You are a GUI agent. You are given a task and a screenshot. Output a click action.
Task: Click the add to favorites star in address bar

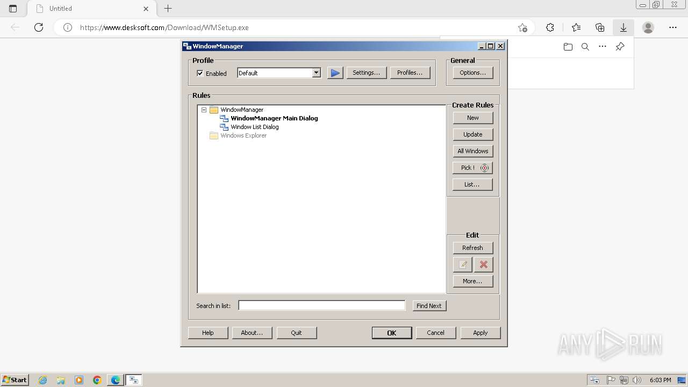click(522, 27)
